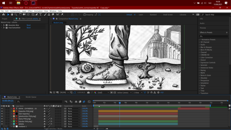The width and height of the screenshot is (231, 130).
Task: Click the current time indicator in timeline
Action: point(120,103)
